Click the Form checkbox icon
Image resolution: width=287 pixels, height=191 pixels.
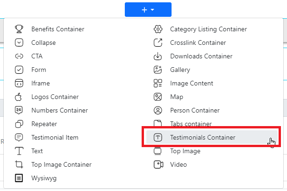click(x=19, y=70)
